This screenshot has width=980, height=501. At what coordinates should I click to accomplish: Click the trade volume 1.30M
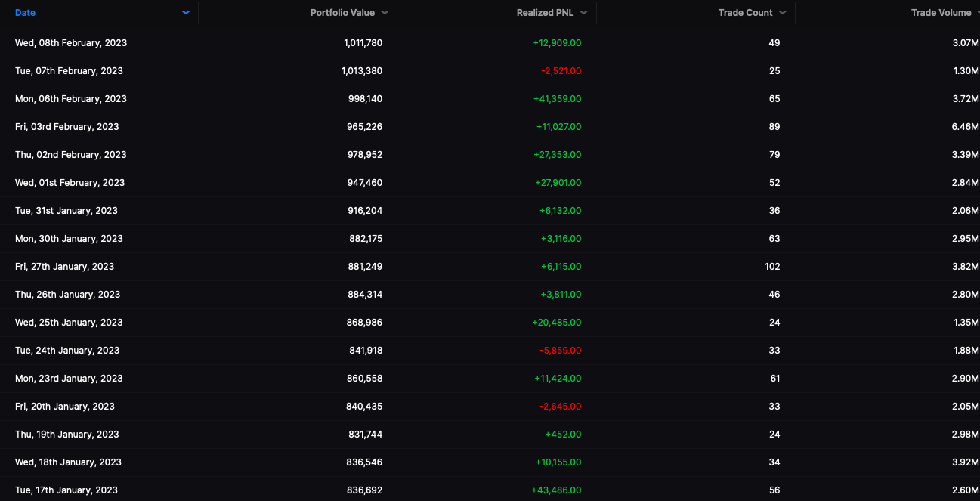pos(966,71)
